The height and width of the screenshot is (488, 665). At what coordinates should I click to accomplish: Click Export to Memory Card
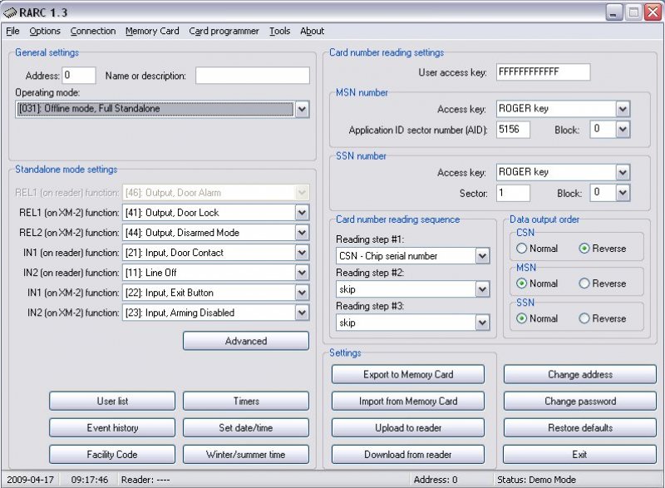[407, 375]
